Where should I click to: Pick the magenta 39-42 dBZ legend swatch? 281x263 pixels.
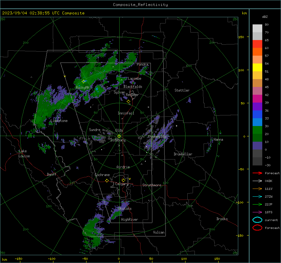coord(257,99)
